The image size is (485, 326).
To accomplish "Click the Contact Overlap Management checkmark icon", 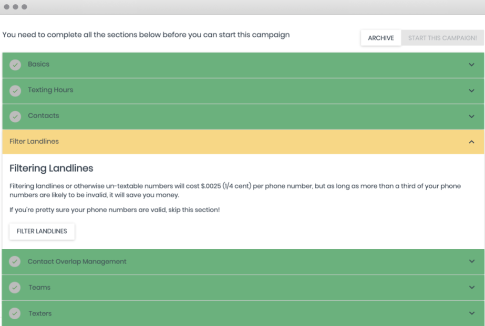I will tap(15, 261).
